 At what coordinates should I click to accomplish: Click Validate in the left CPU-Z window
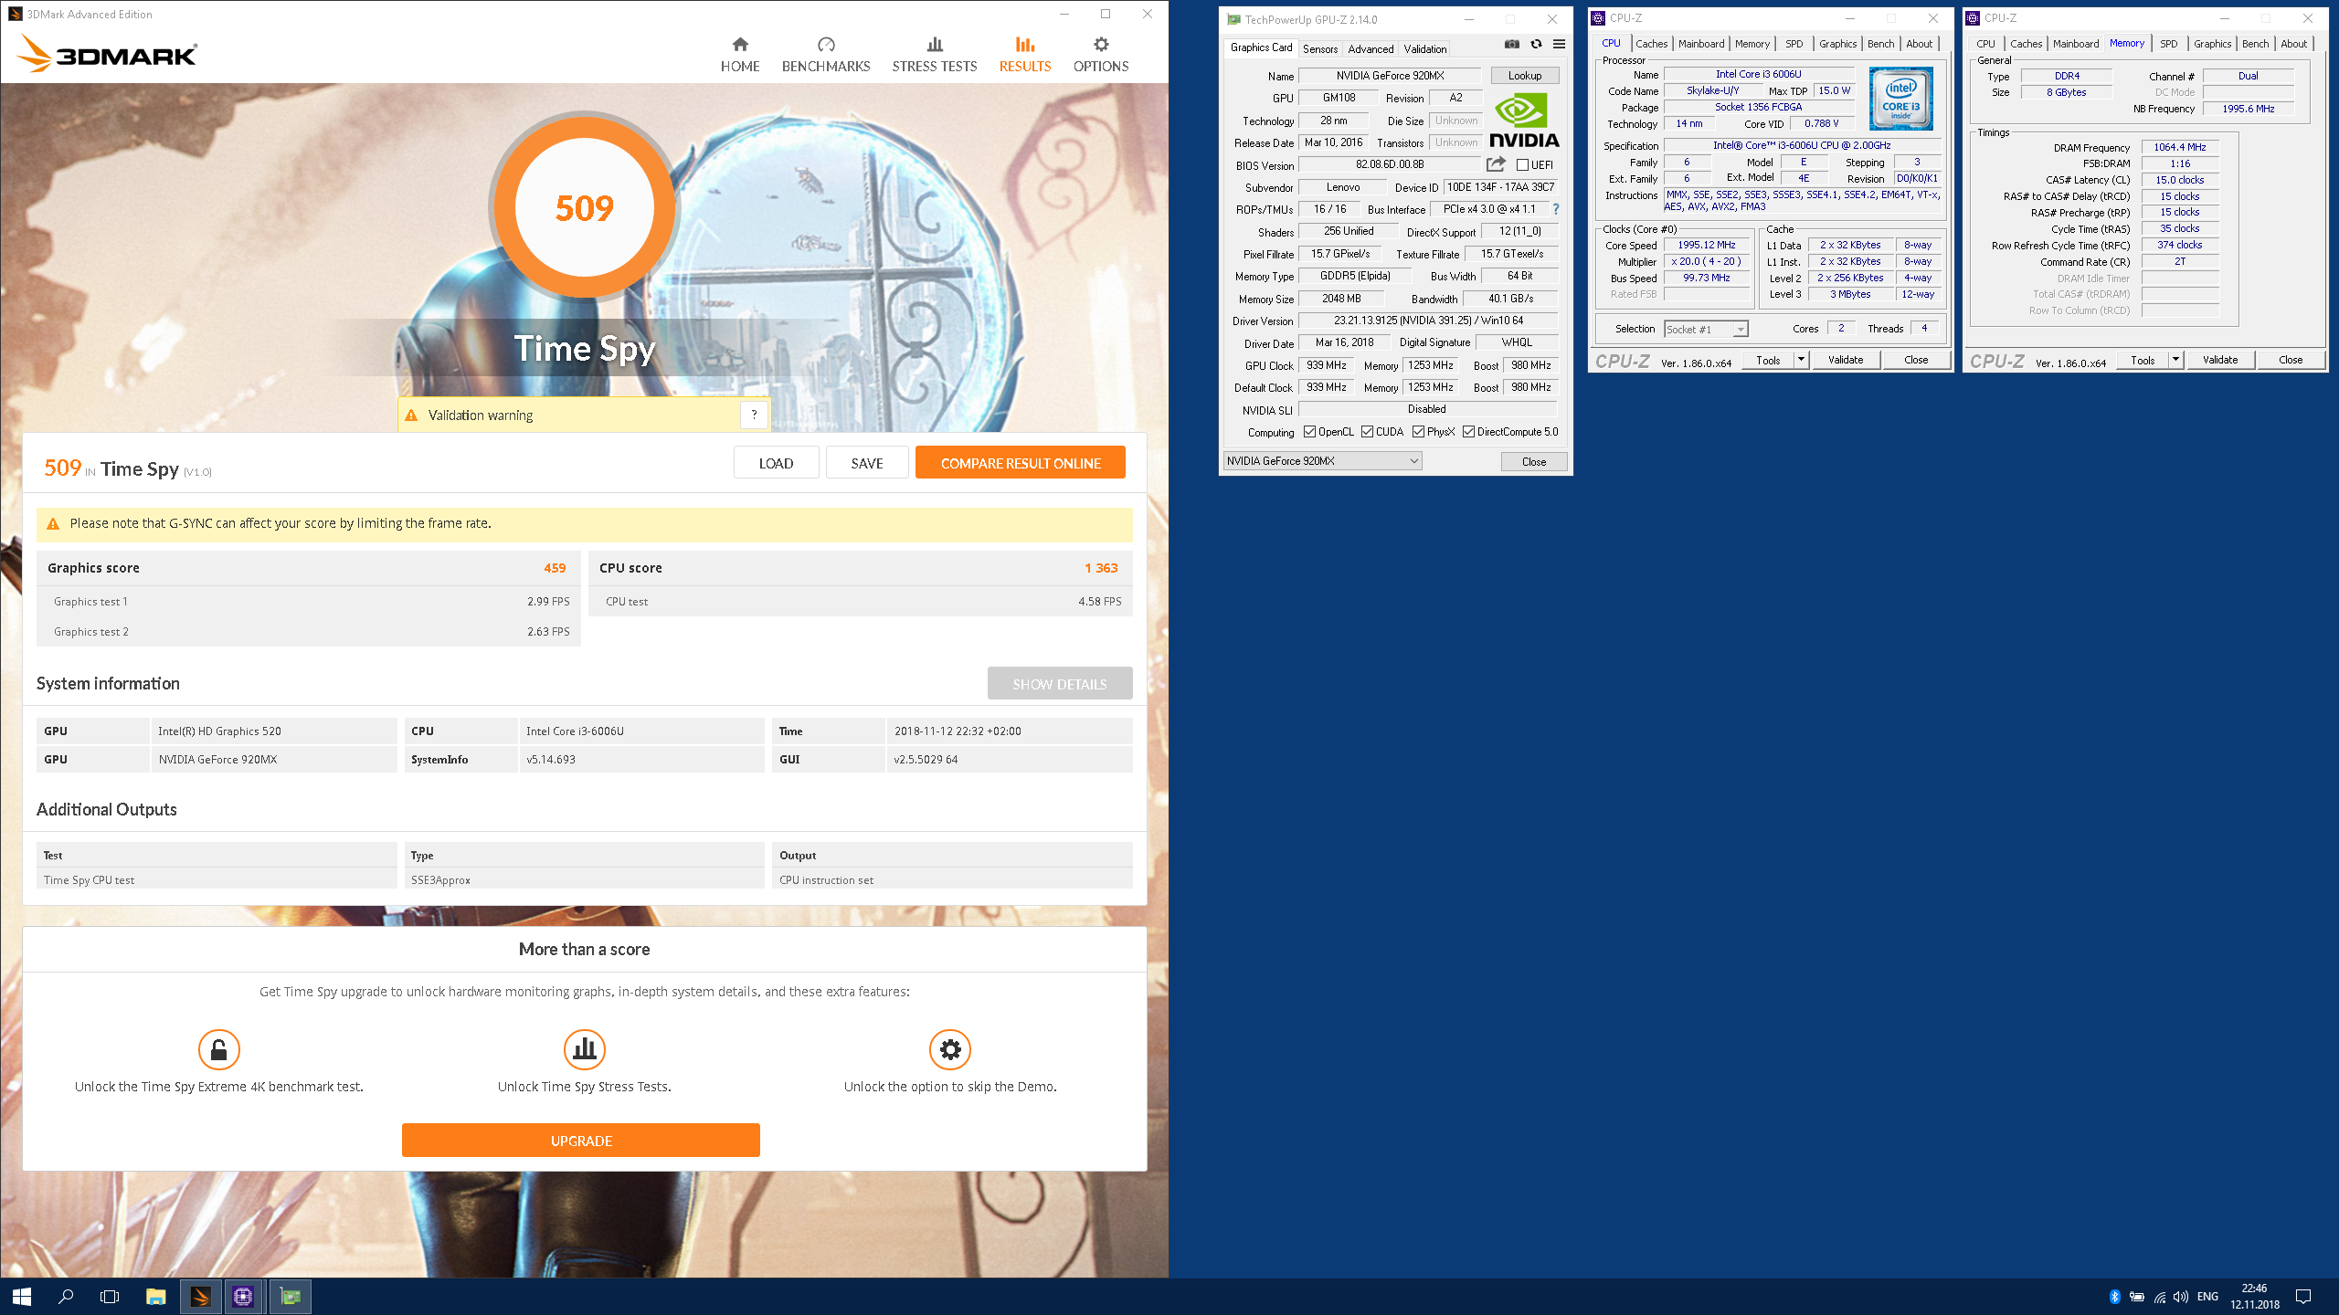coord(1846,360)
